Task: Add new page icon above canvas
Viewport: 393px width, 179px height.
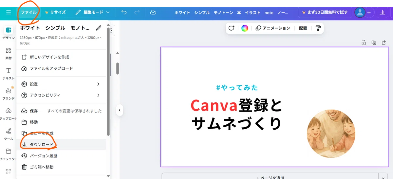Action: 384,43
